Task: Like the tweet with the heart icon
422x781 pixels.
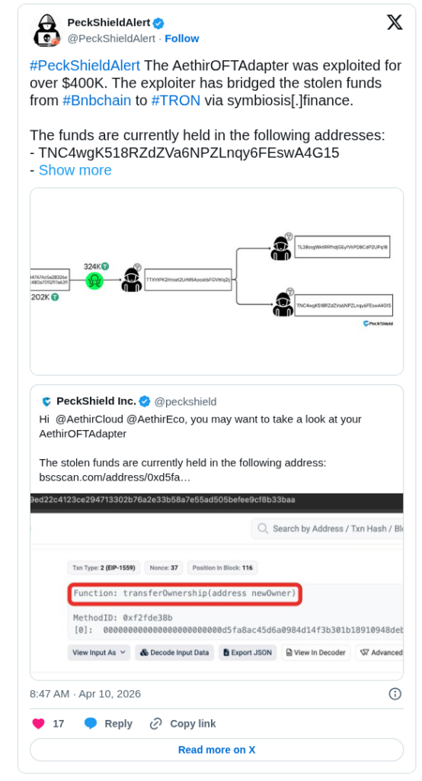Action: click(x=38, y=724)
